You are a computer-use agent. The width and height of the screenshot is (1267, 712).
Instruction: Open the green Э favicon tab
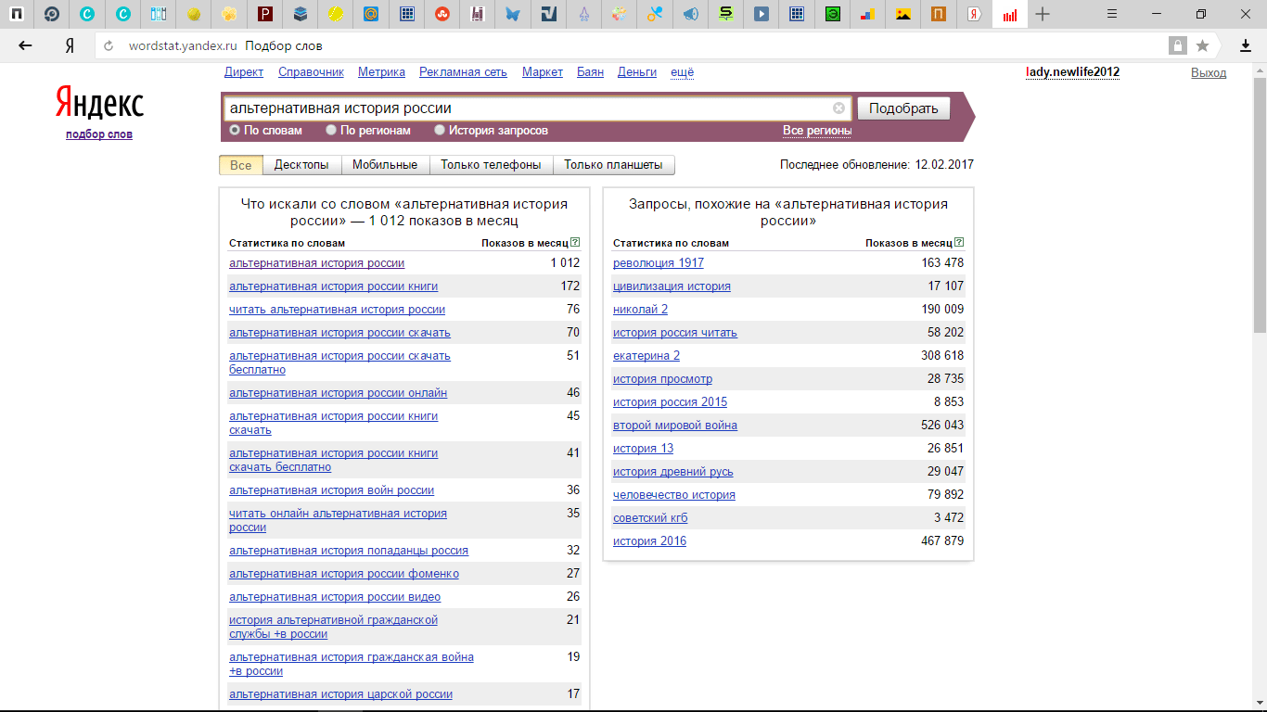832,14
